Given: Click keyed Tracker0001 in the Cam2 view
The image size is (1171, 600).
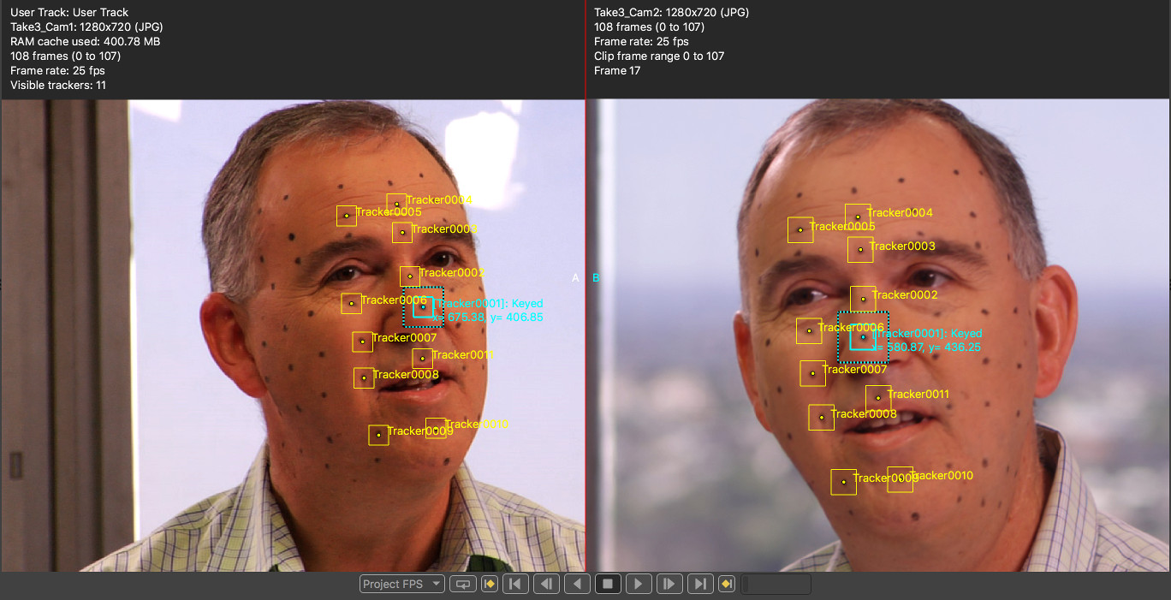Looking at the screenshot, I should point(863,337).
